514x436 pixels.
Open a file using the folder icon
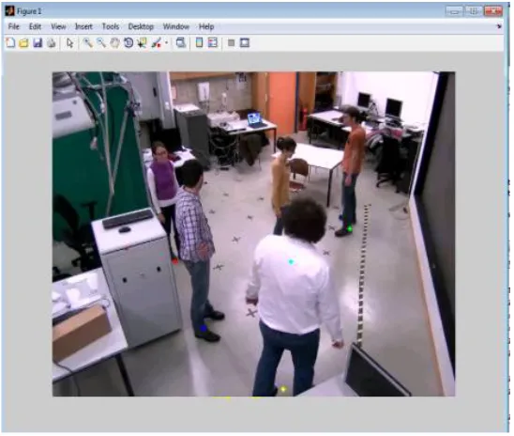pyautogui.click(x=24, y=42)
